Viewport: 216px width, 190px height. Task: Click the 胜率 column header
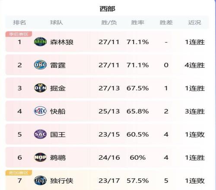point(138,22)
